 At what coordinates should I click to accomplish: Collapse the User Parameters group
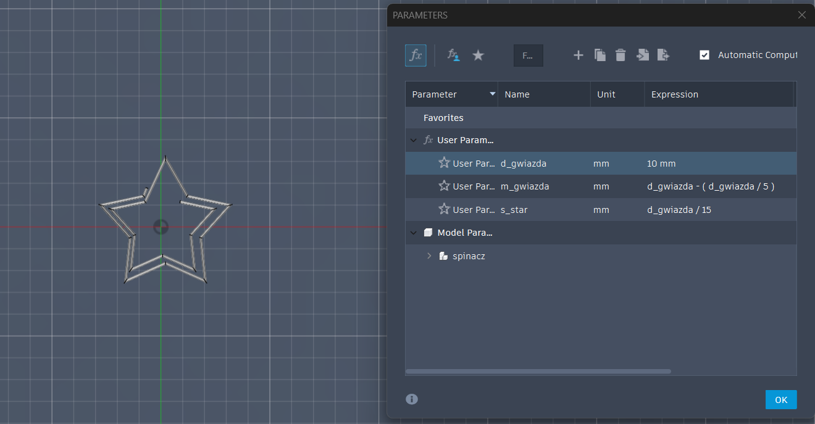pyautogui.click(x=413, y=140)
